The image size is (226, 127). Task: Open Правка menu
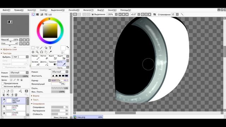tap(19, 10)
